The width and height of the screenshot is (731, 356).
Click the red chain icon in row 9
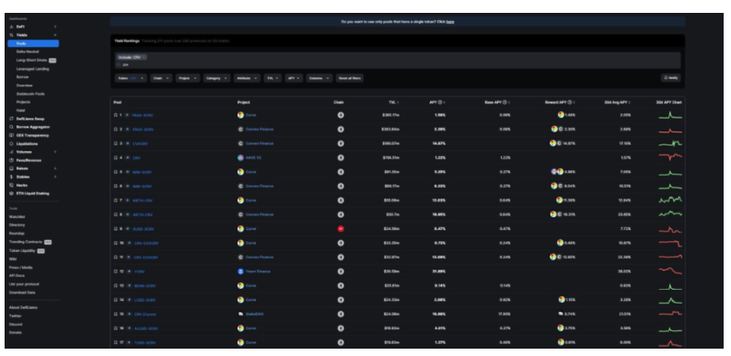coord(341,229)
